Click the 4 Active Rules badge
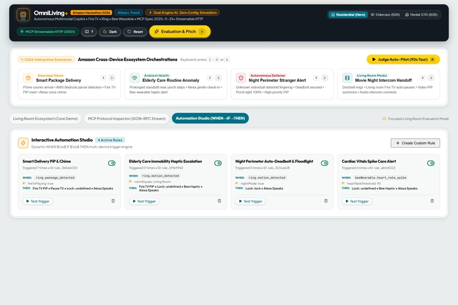This screenshot has width=458, height=305. coord(110,140)
